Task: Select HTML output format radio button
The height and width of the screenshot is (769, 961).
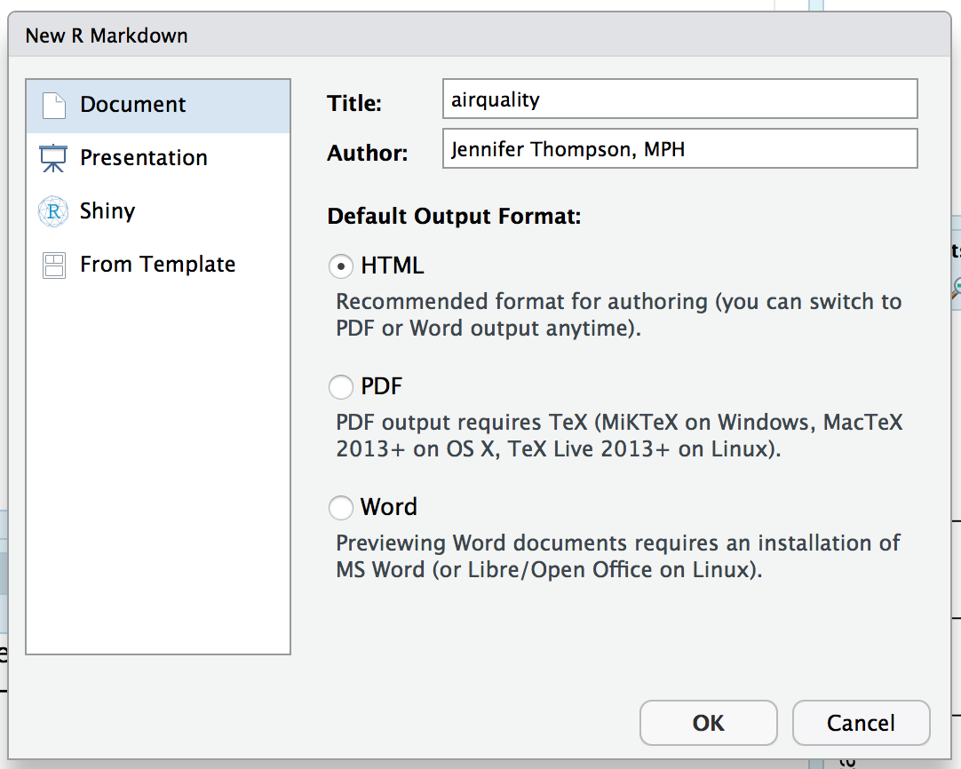Action: pos(341,266)
